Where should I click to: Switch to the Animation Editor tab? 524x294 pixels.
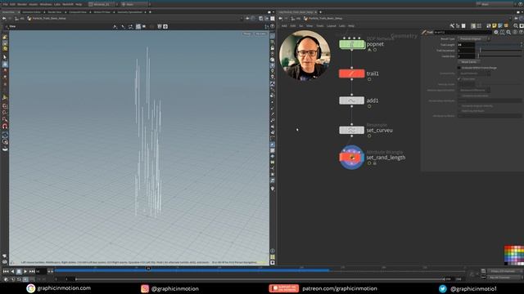pos(31,12)
